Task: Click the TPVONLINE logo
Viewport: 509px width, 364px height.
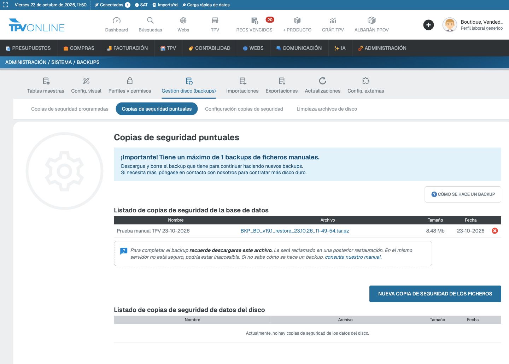Action: point(37,25)
